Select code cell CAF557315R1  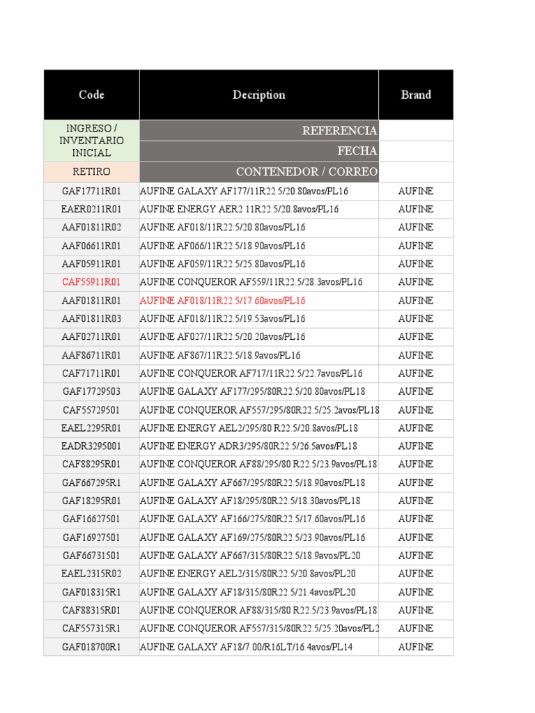(x=91, y=629)
